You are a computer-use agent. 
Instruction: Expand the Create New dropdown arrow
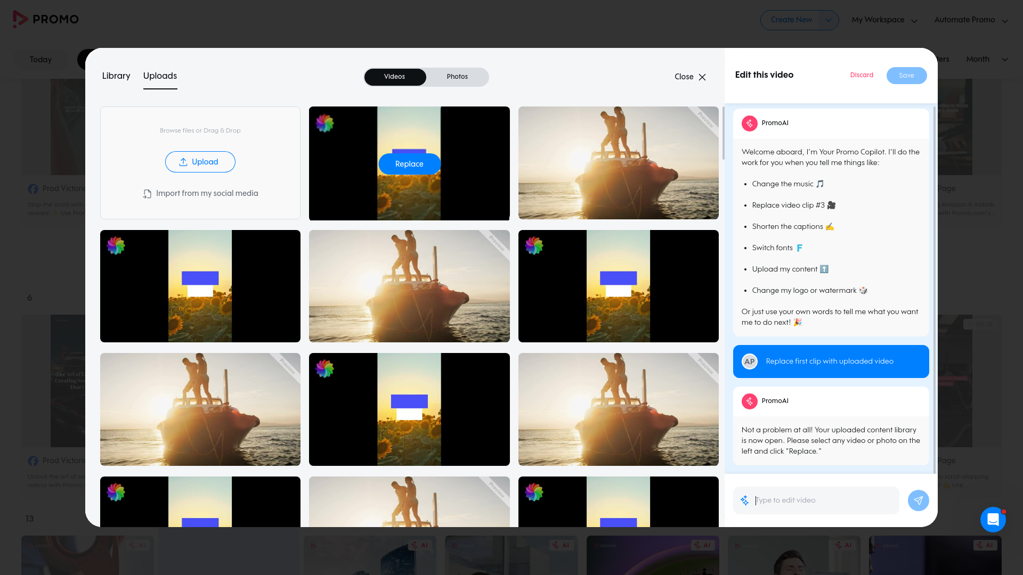tap(828, 20)
